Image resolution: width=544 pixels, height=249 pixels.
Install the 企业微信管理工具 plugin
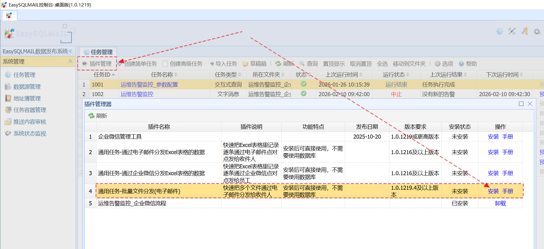tap(493, 137)
